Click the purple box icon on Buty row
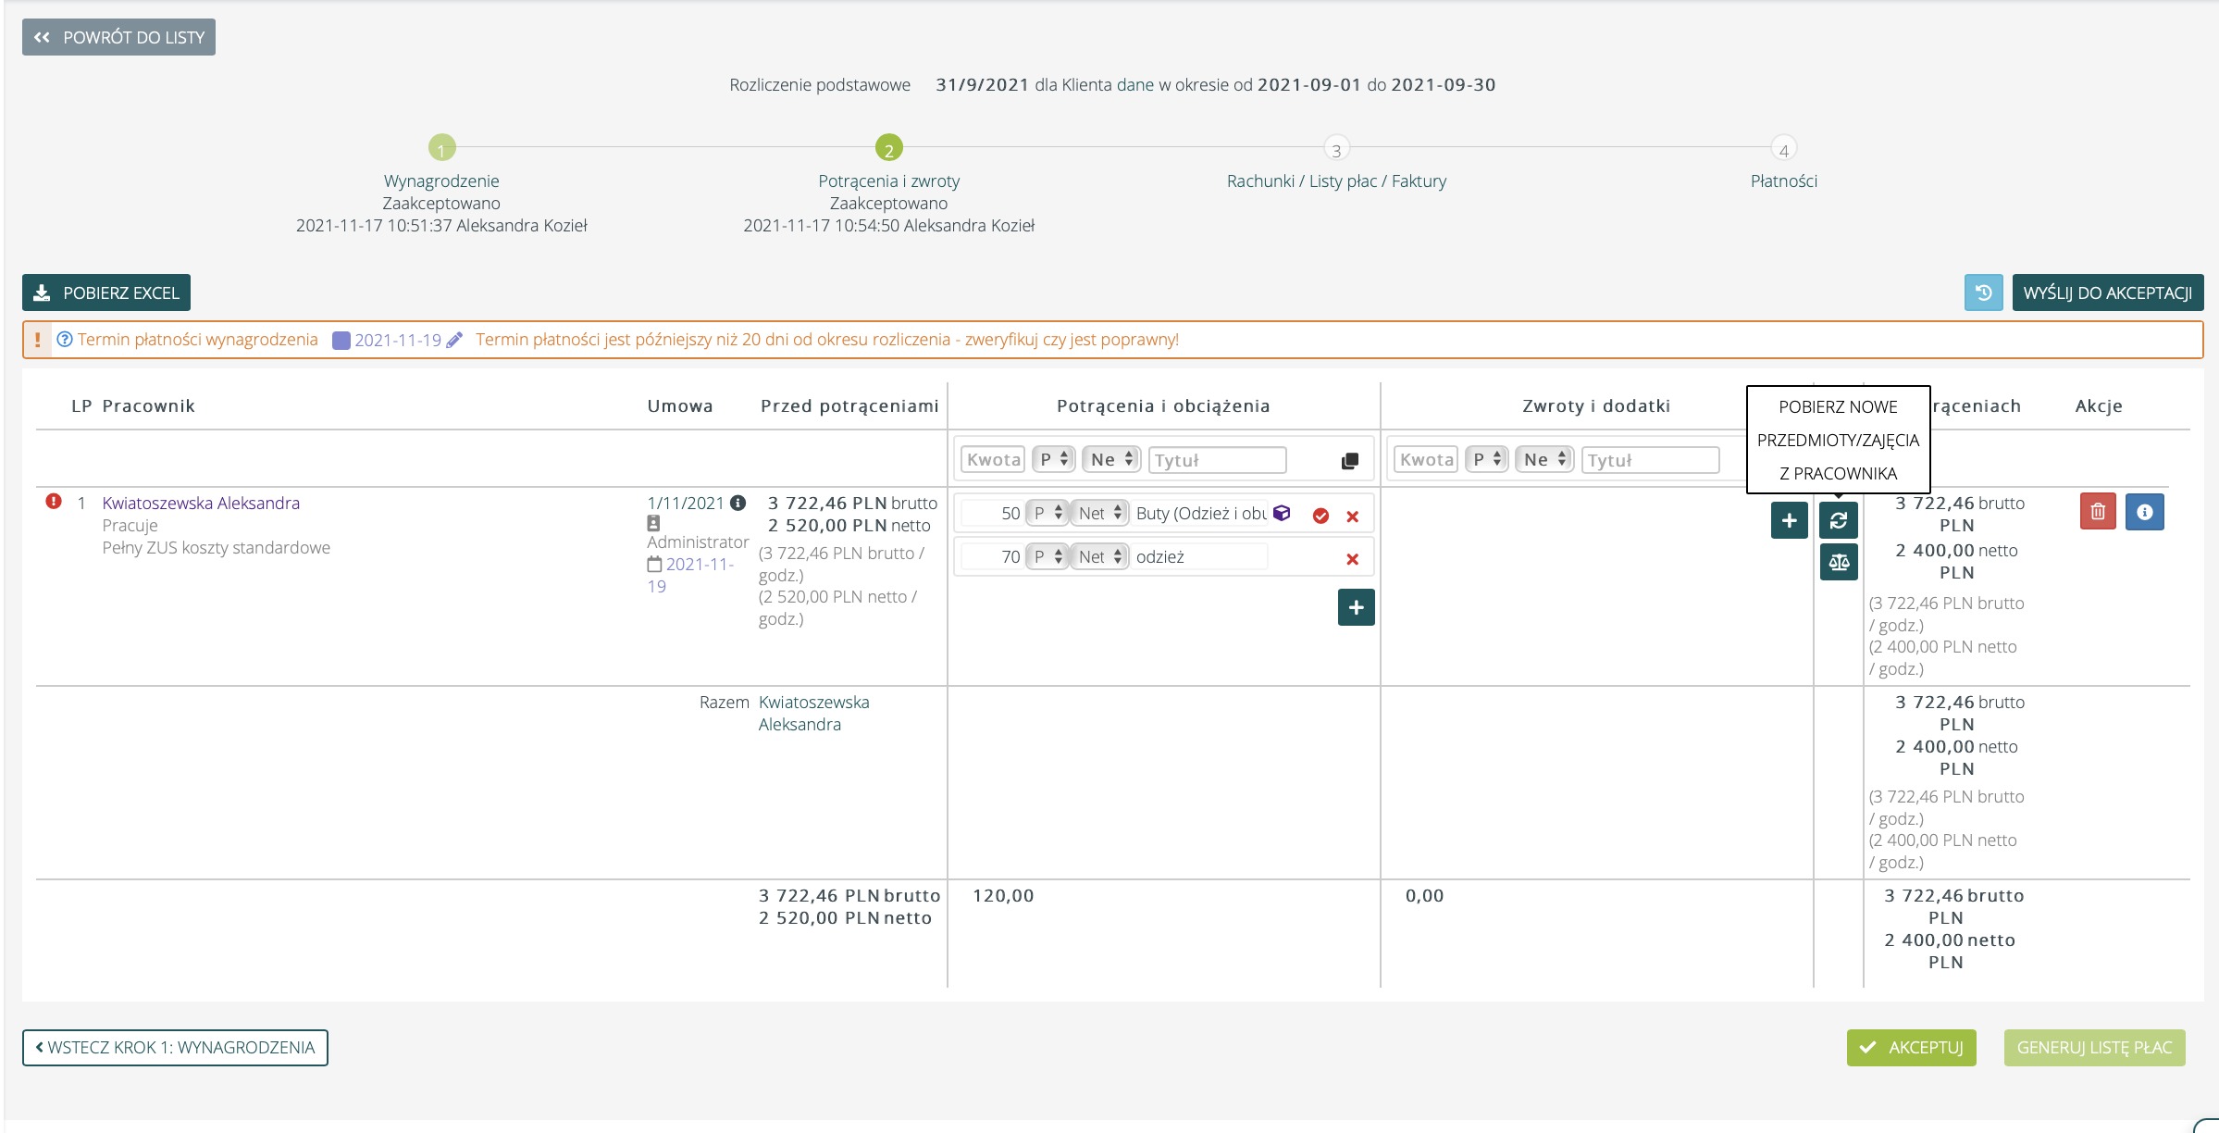Screen dimensions: 2219x1133 [1282, 513]
